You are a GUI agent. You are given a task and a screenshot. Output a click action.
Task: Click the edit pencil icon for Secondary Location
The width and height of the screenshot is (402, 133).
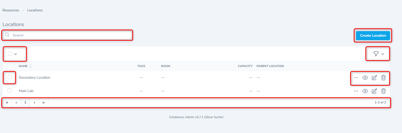(374, 78)
